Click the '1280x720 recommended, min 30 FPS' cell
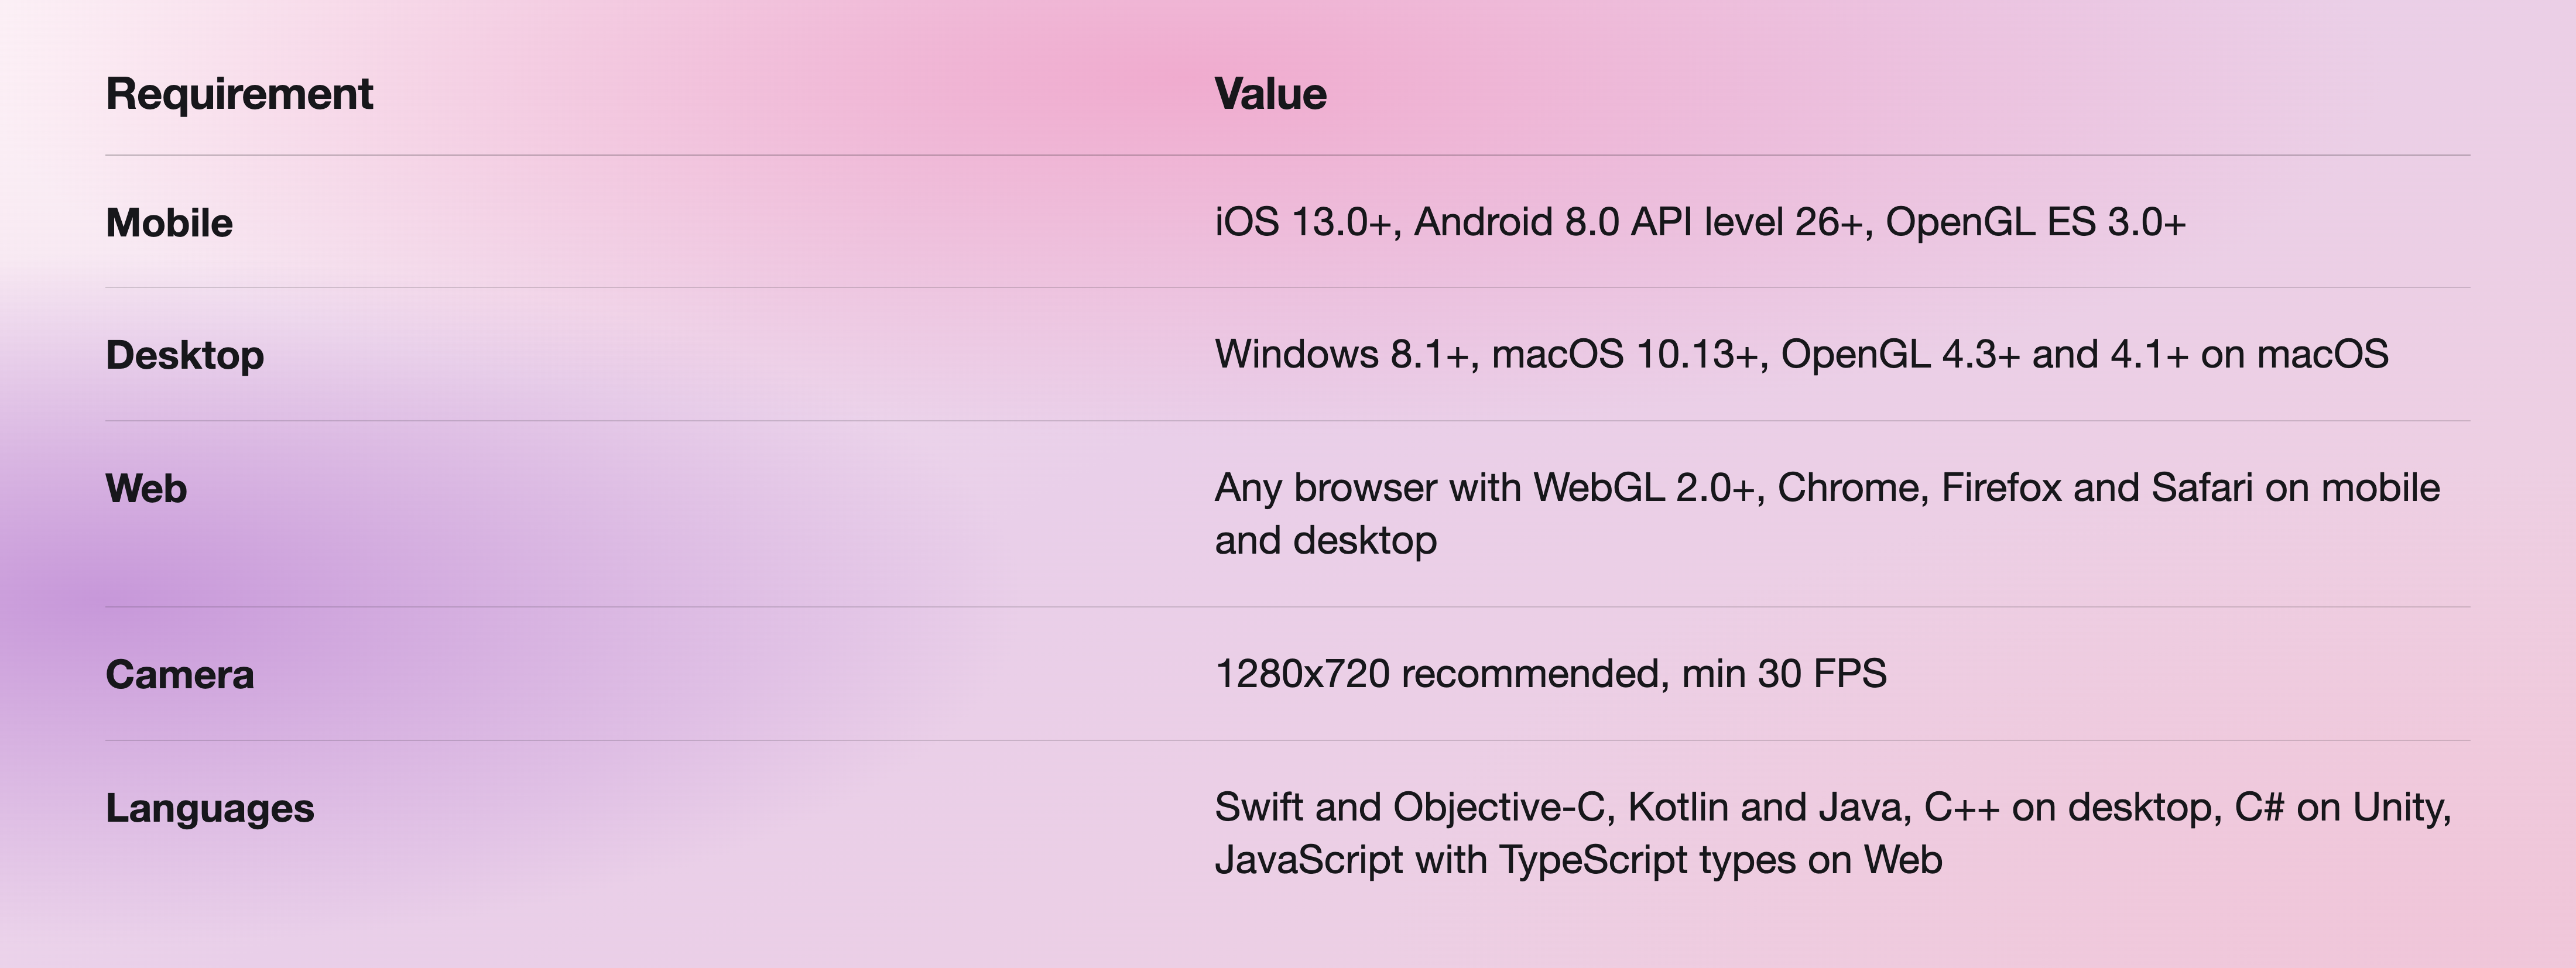Viewport: 2576px width, 968px height. pyautogui.click(x=1550, y=673)
